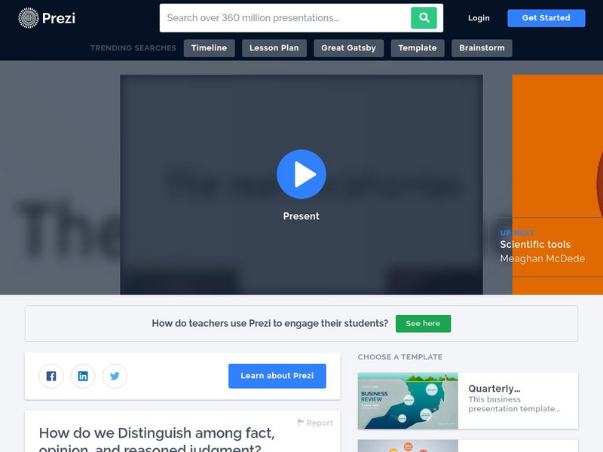Viewport: 603px width, 452px height.
Task: Click the CHOOSE A TEMPLATE heading
Action: (x=400, y=357)
